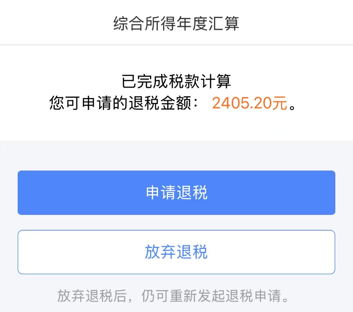Click the 退税金额 words in the label

pos(160,103)
